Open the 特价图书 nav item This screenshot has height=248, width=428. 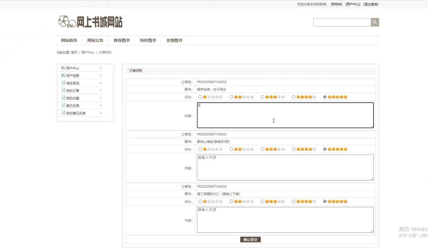coord(148,41)
